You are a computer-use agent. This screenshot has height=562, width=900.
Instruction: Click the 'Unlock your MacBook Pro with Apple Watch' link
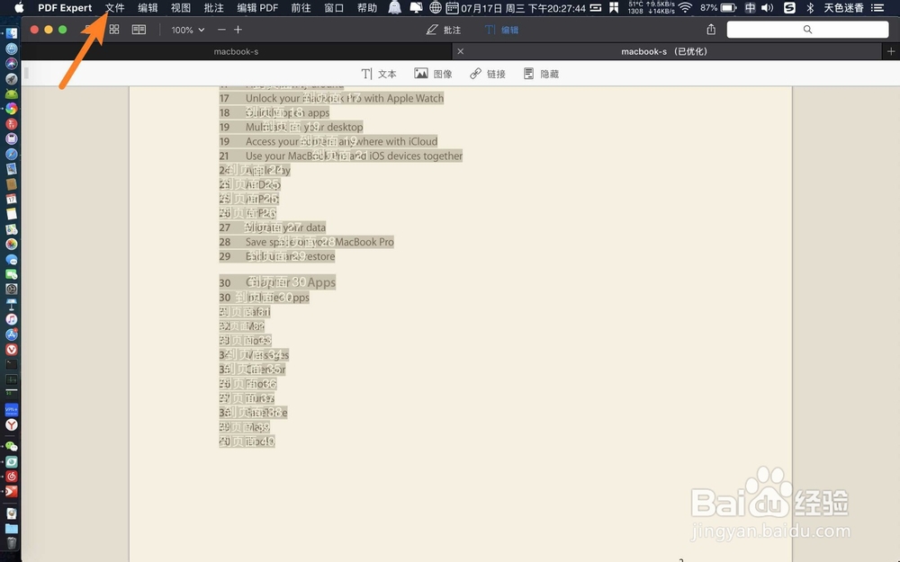click(x=345, y=99)
